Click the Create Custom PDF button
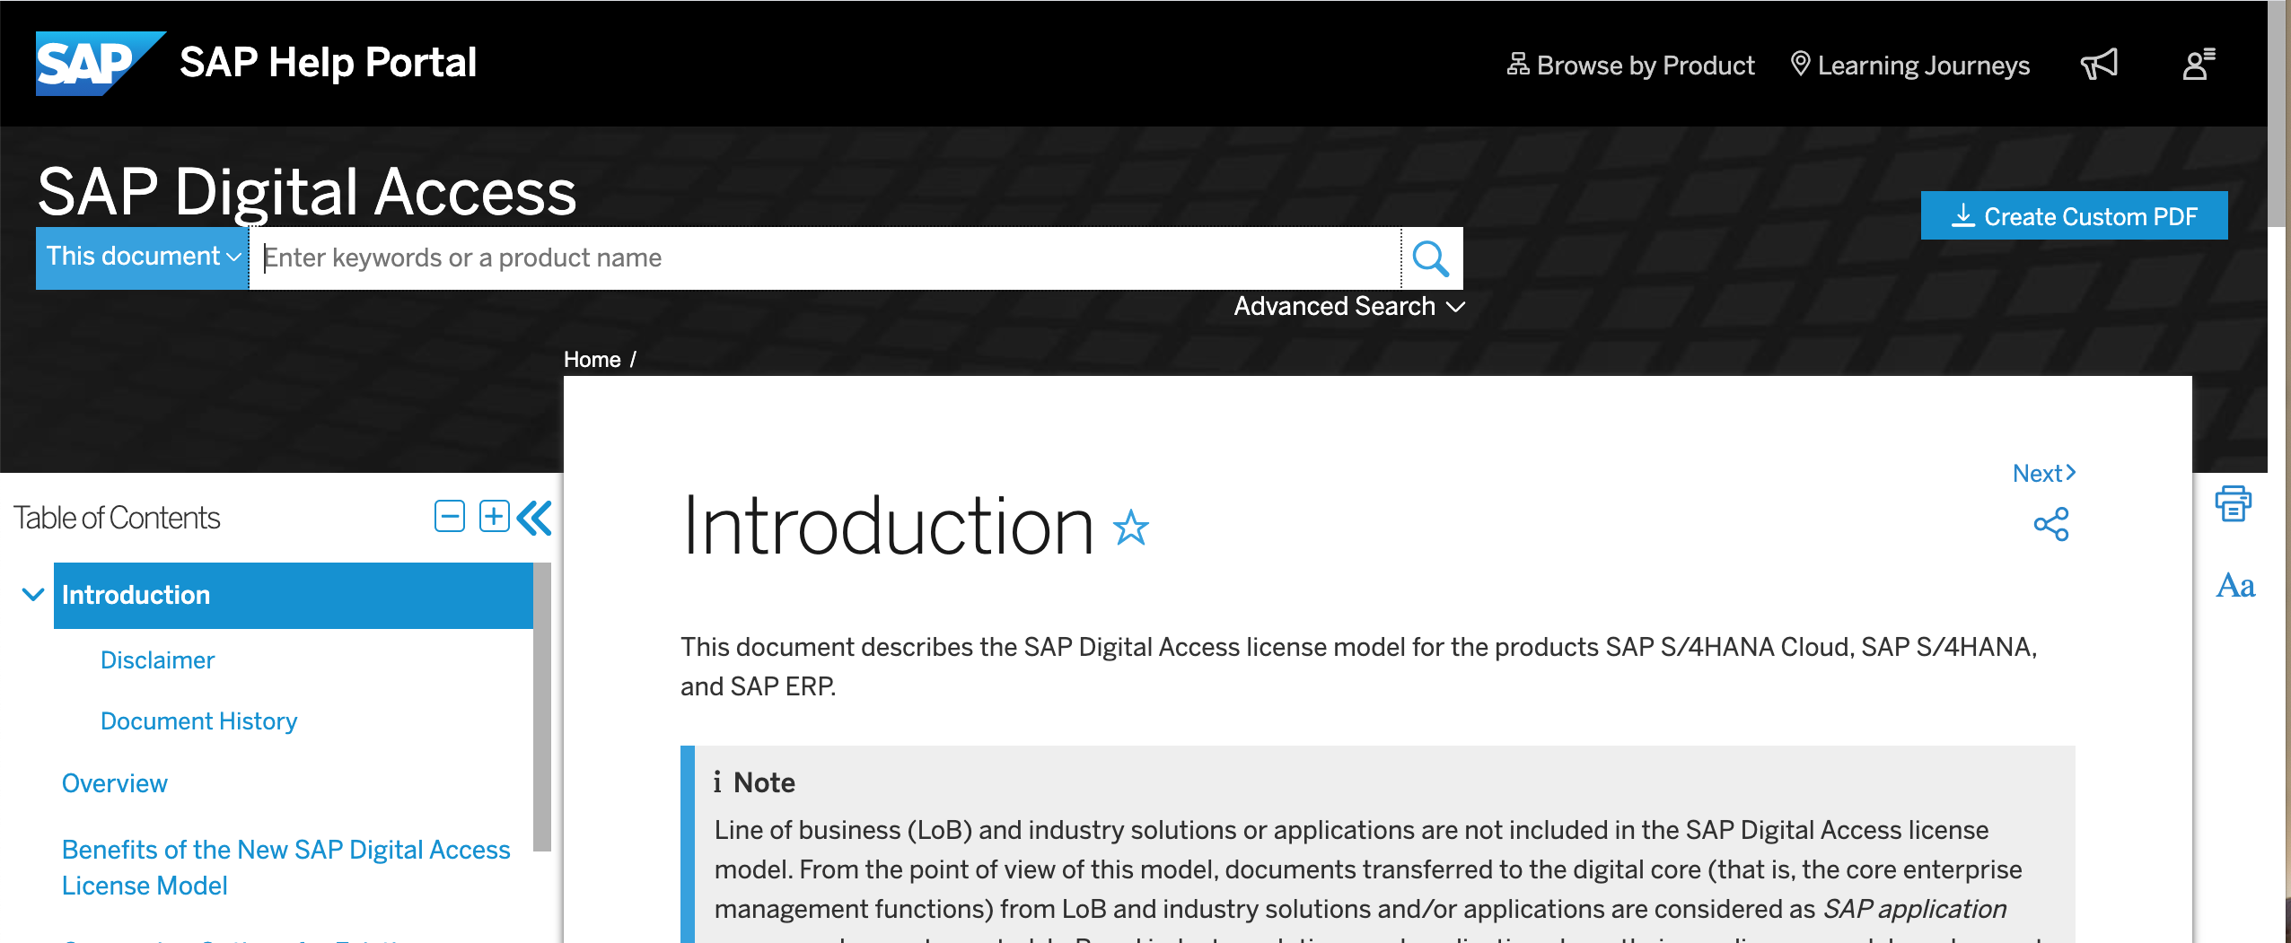2291x943 pixels. pos(2074,216)
